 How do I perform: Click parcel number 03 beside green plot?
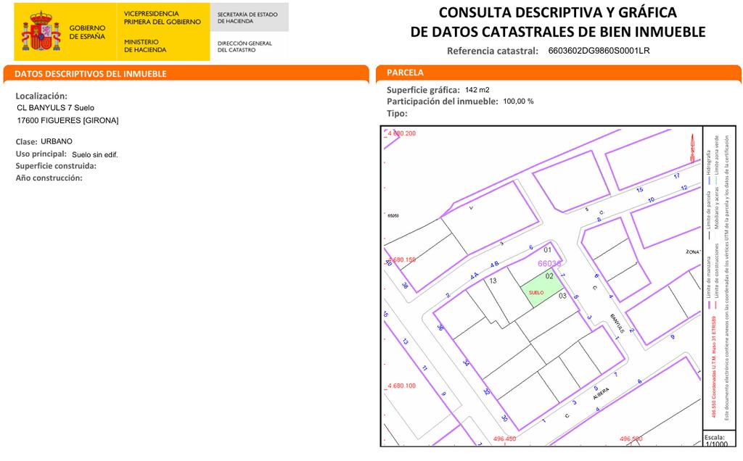[562, 296]
